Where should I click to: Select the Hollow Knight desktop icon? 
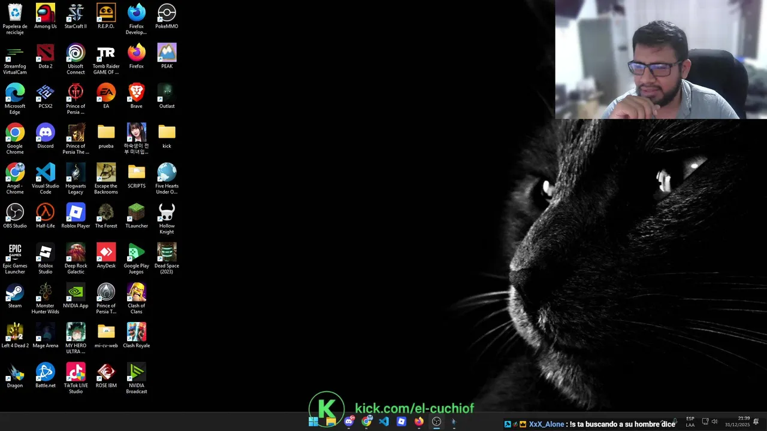[167, 218]
